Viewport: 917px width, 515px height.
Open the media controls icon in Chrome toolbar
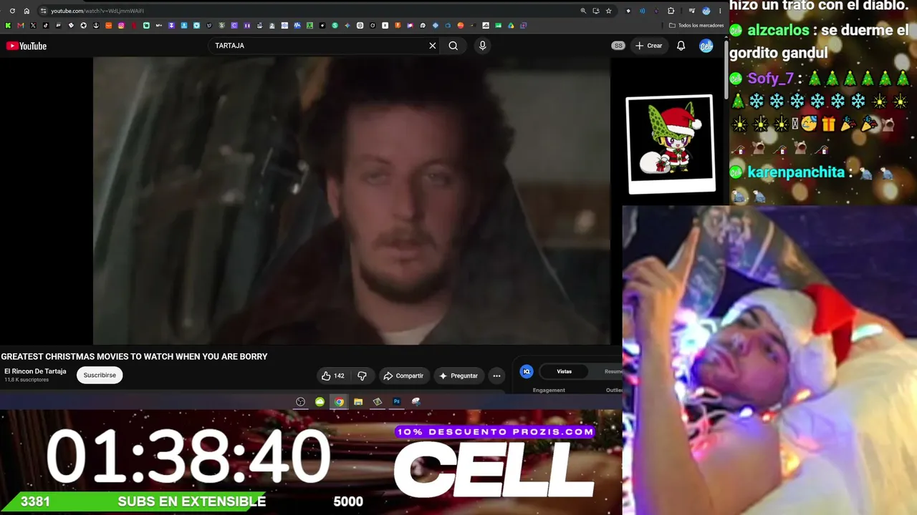[691, 11]
